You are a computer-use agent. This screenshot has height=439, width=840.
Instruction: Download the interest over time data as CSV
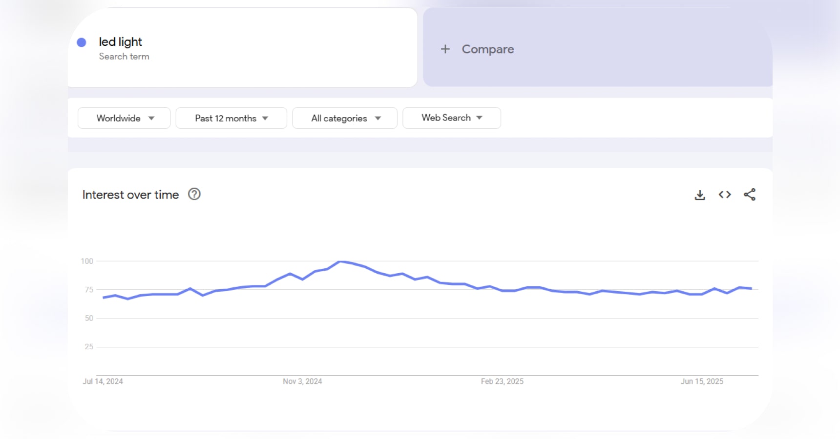(700, 194)
